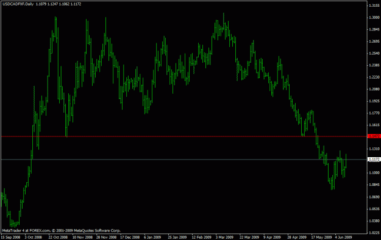Click the 15 Sep 2008 date label
Image resolution: width=381 pixels, height=240 pixels.
[10, 237]
